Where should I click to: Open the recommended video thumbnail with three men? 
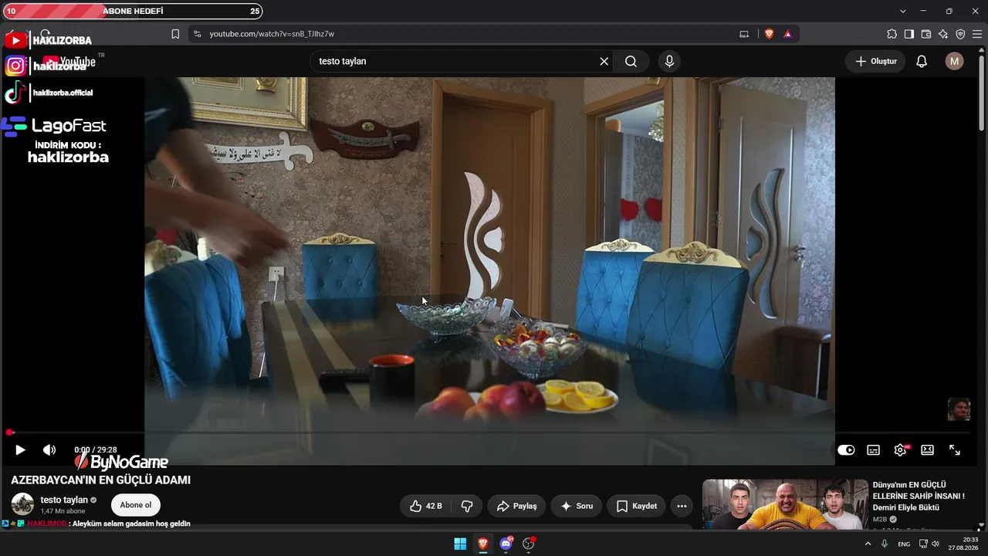[x=783, y=504]
